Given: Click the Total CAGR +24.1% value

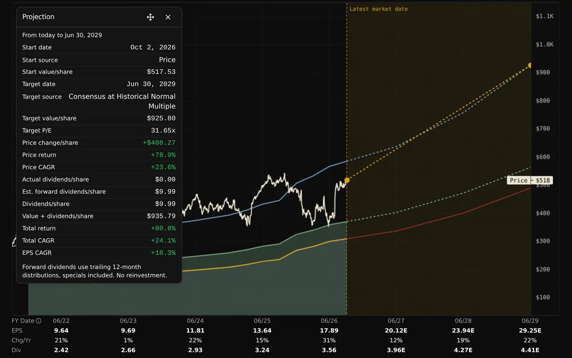Looking at the screenshot, I should [x=163, y=241].
